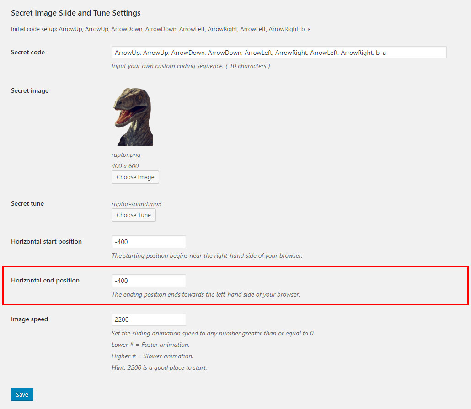The height and width of the screenshot is (409, 471).
Task: Click the Image speed label
Action: [29, 319]
